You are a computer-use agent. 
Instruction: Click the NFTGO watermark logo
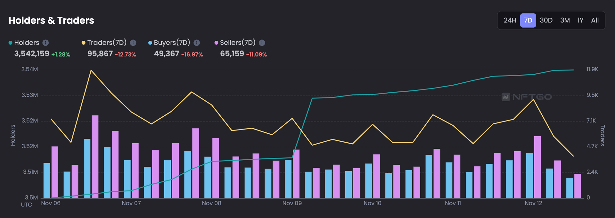click(x=527, y=97)
